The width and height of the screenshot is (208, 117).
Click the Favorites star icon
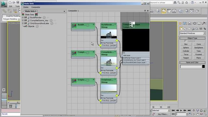tap(187, 3)
